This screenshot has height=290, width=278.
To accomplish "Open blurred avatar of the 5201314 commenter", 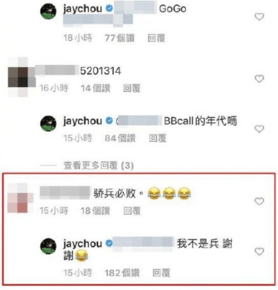I will point(22,77).
